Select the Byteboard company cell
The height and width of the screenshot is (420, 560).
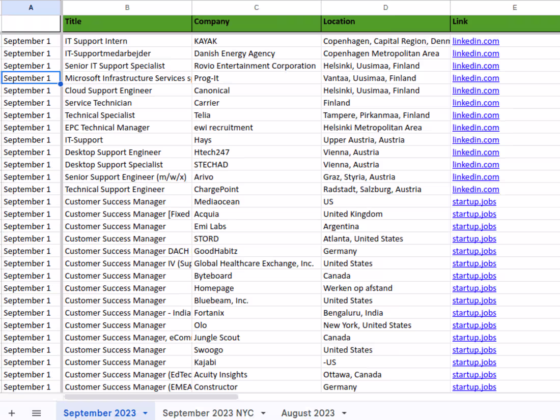(x=257, y=276)
